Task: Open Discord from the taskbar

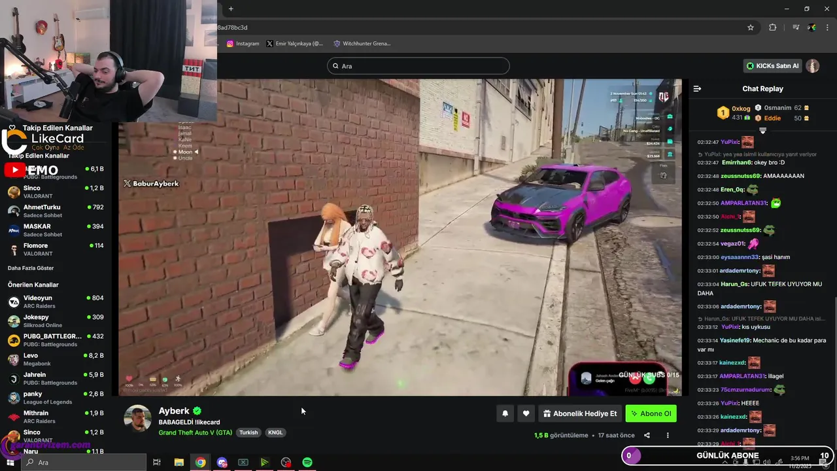Action: 222,462
